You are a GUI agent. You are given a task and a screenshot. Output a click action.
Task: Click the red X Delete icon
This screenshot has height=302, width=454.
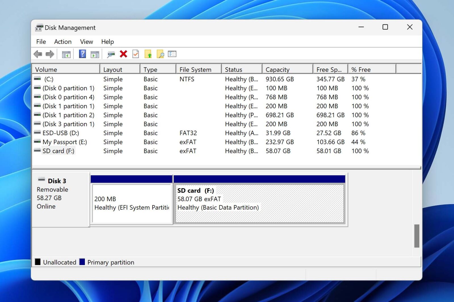123,54
